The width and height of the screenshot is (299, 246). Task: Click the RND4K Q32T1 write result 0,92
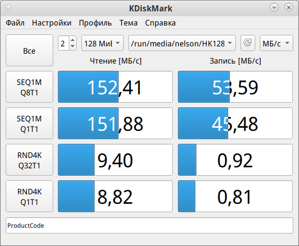coord(235,160)
